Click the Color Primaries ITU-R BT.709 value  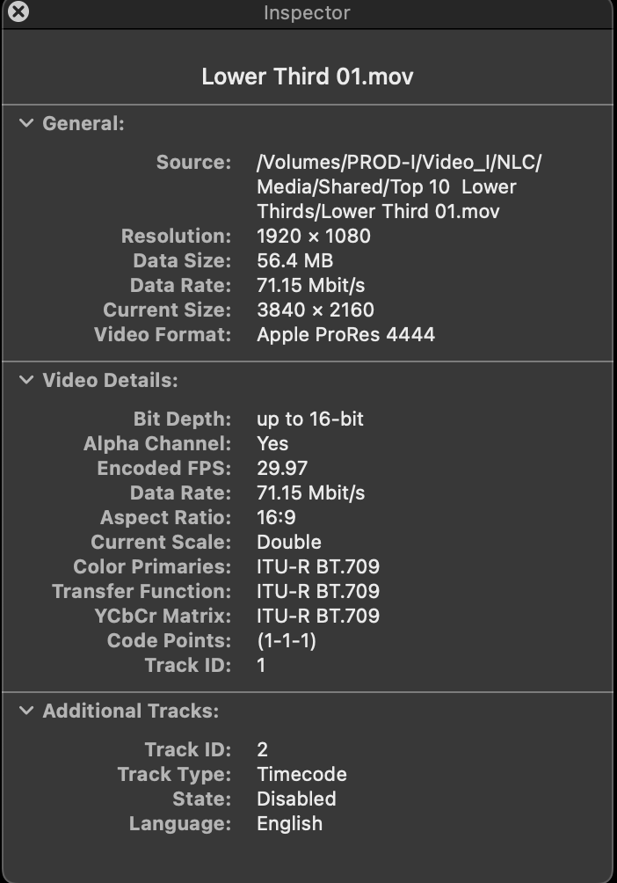click(x=317, y=566)
